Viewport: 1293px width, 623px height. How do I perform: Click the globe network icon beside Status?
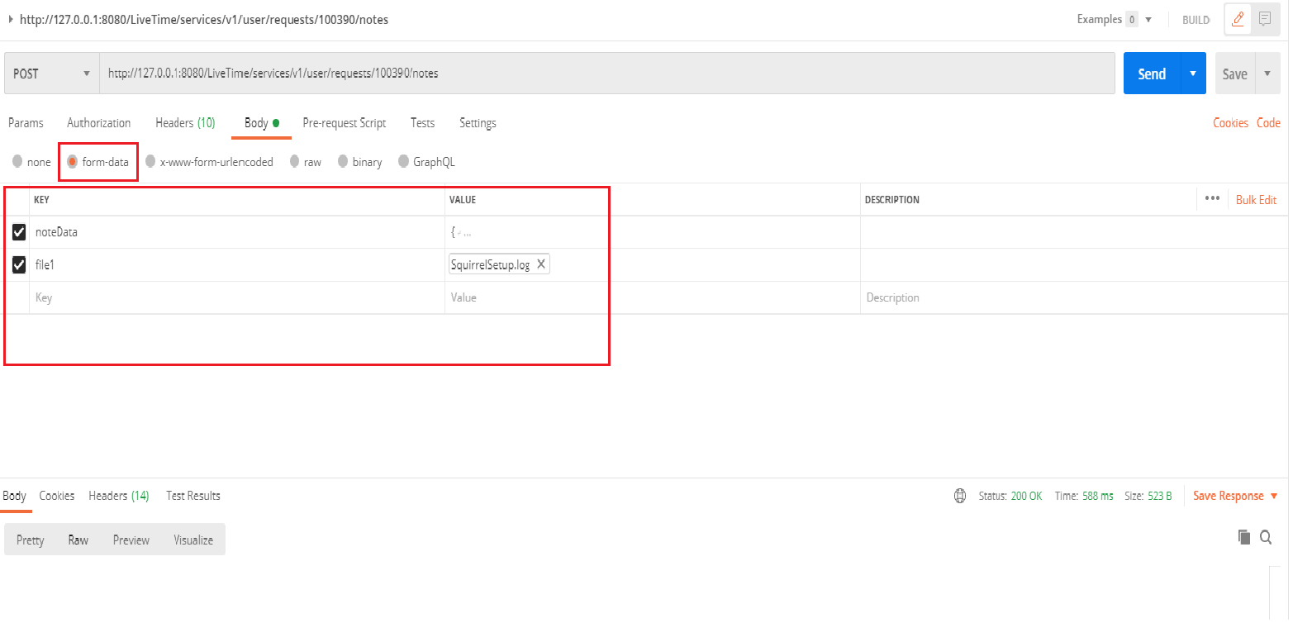pos(960,496)
